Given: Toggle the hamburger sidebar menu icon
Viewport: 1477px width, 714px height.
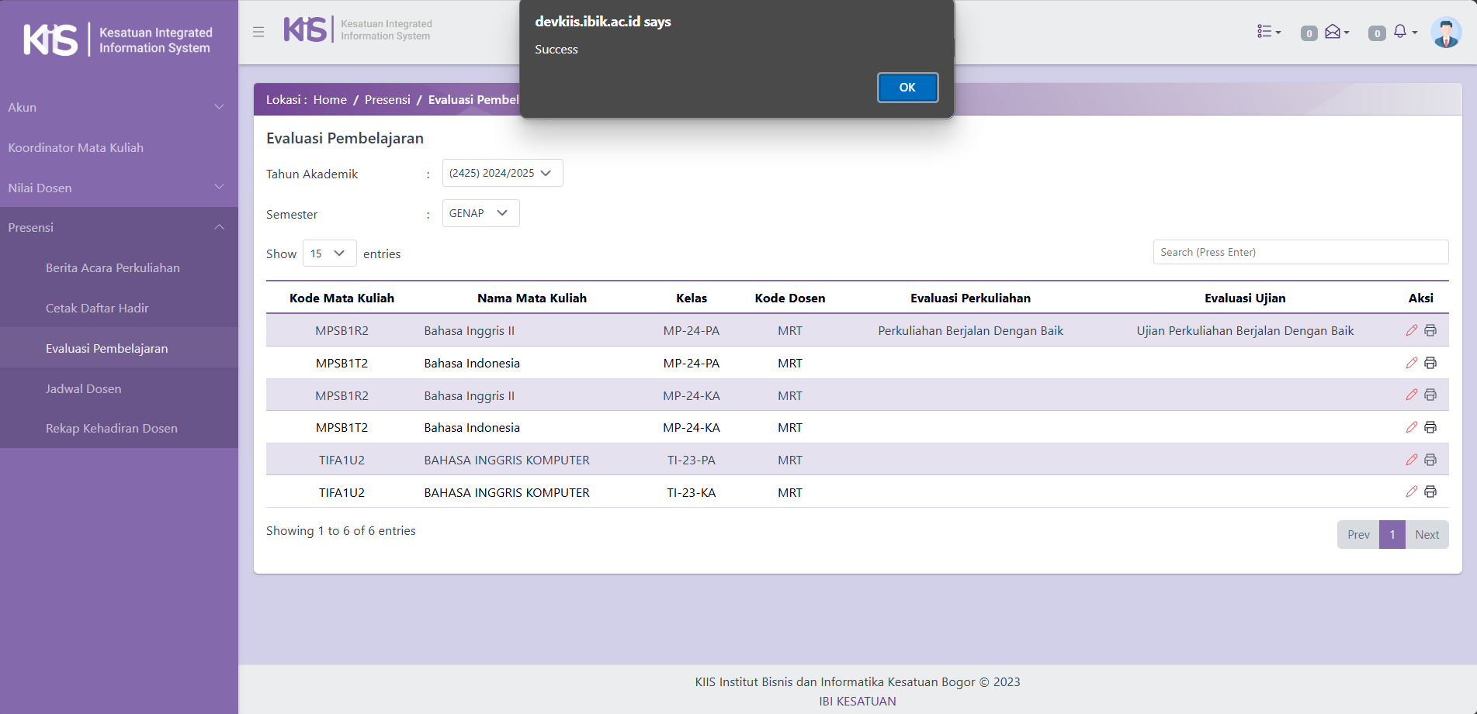Looking at the screenshot, I should pyautogui.click(x=258, y=32).
